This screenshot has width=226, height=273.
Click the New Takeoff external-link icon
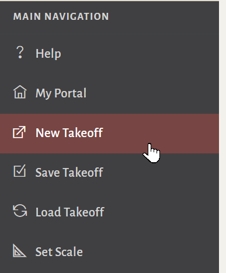pyautogui.click(x=19, y=132)
